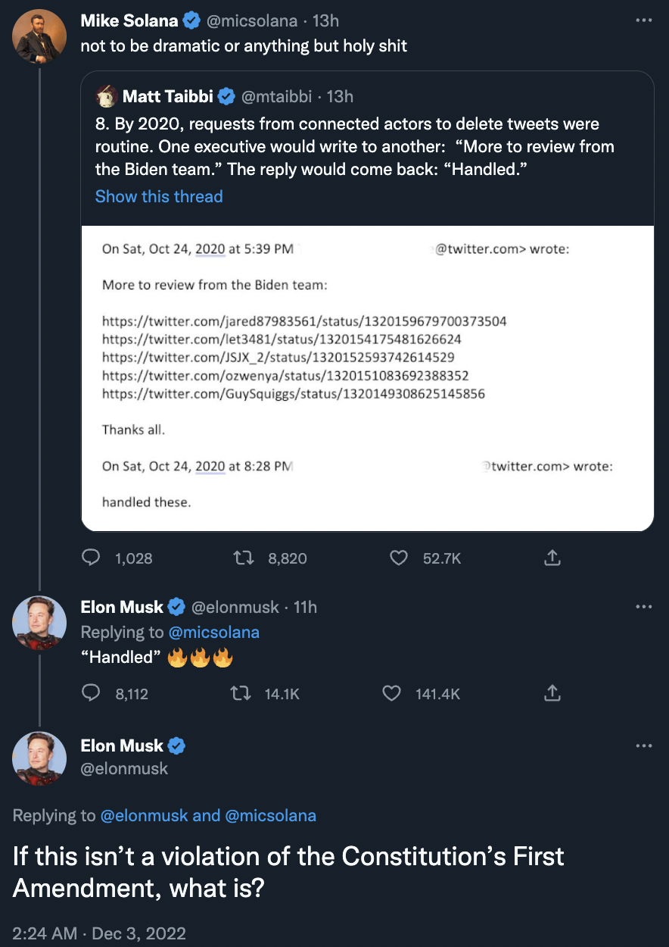Share Elon Musk's "Handled" tweet
This screenshot has height=947, width=669.
tap(552, 693)
